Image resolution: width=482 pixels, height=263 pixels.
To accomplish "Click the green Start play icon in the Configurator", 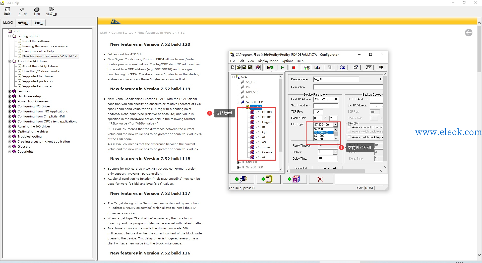I will click(282, 67).
